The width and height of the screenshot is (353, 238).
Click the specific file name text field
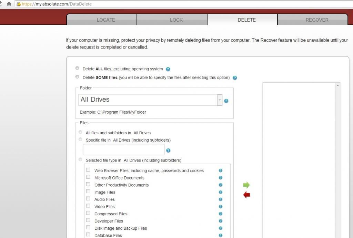point(124,150)
